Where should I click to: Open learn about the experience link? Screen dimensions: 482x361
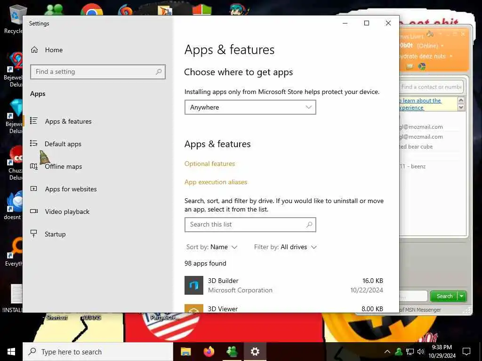coord(420,104)
